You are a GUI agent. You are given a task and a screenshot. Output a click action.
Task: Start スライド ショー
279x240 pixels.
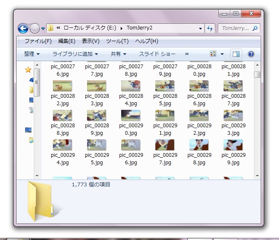pos(157,54)
